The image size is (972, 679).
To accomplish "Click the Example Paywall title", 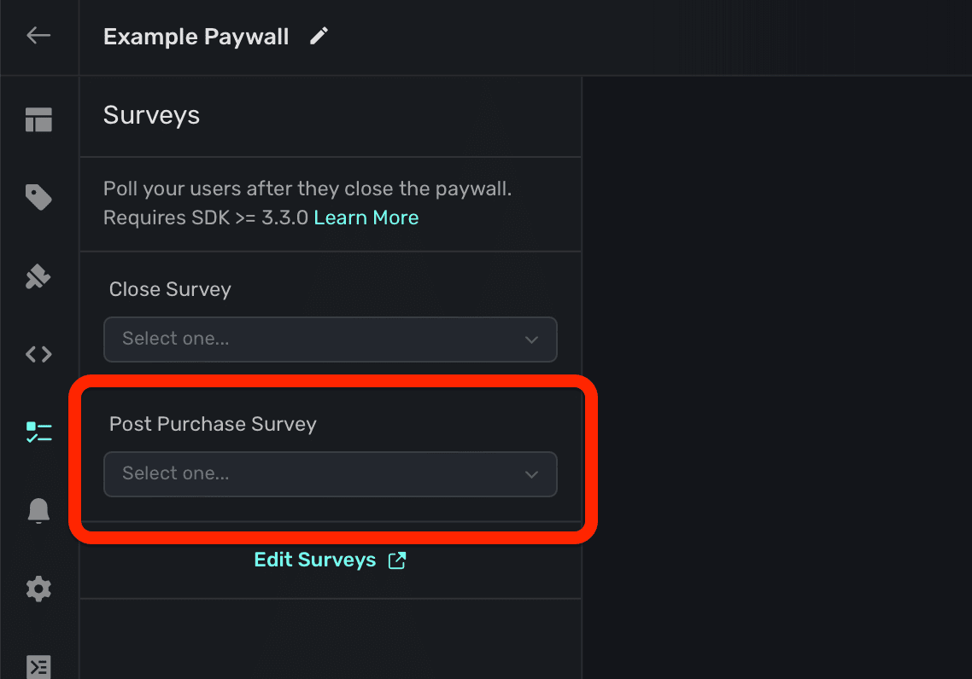I will coord(196,37).
